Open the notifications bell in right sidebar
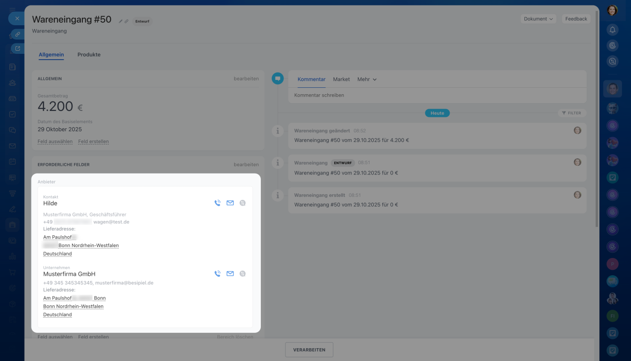Viewport: 631px width, 361px height. [612, 30]
